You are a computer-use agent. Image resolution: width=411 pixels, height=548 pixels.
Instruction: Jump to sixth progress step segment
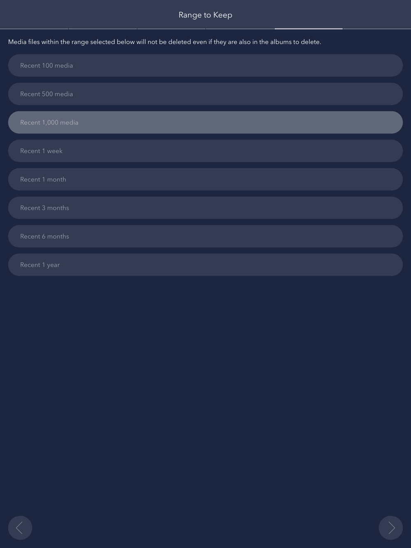pyautogui.click(x=377, y=29)
